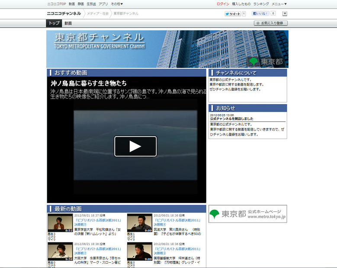Open the 生放送 link in top bar
This screenshot has width=337, height=268.
[x=91, y=3]
